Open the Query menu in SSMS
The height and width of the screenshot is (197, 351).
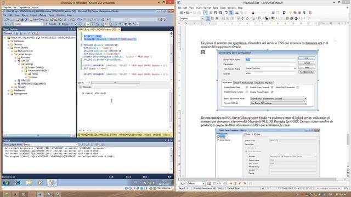click(25, 15)
